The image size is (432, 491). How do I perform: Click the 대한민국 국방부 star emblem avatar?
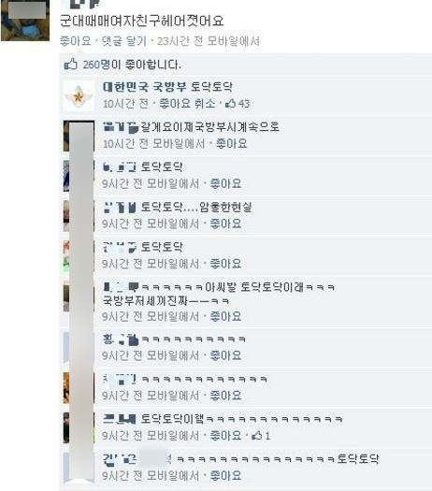[x=79, y=96]
